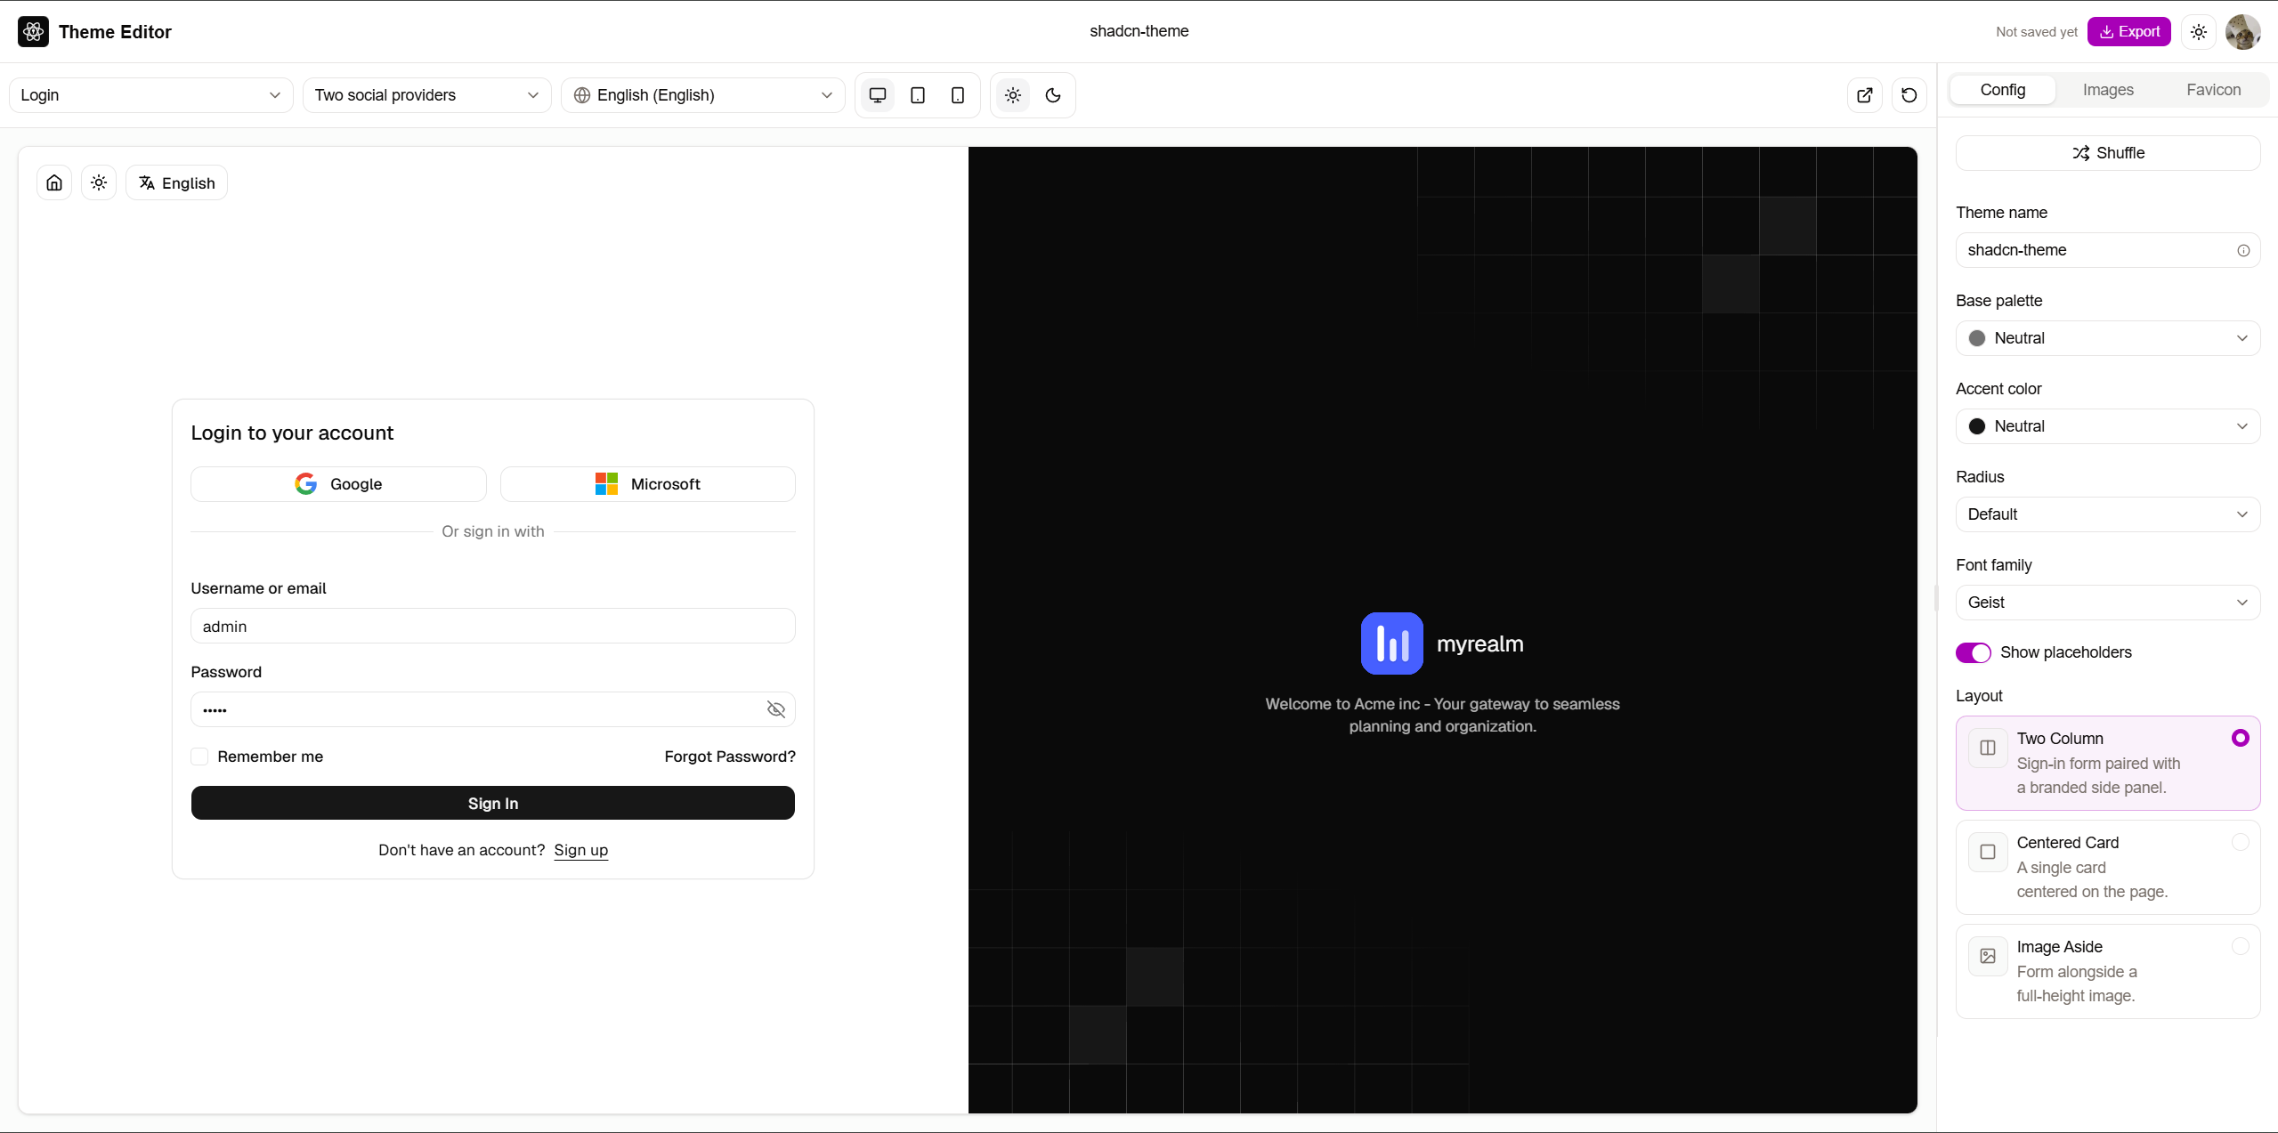Image resolution: width=2278 pixels, height=1133 pixels.
Task: Click the Theme Editor app logo
Action: point(34,32)
